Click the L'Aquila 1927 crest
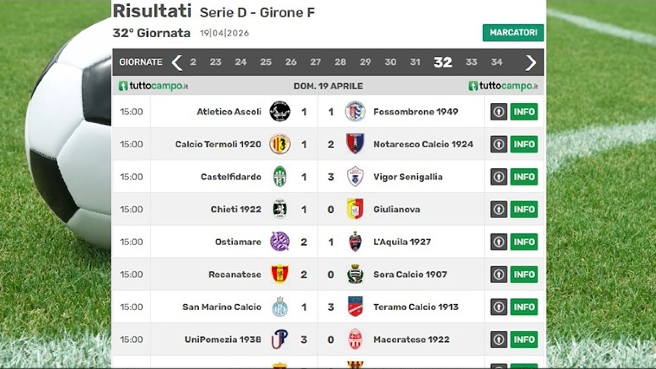Screen dimensions: 656x369 point(355,242)
